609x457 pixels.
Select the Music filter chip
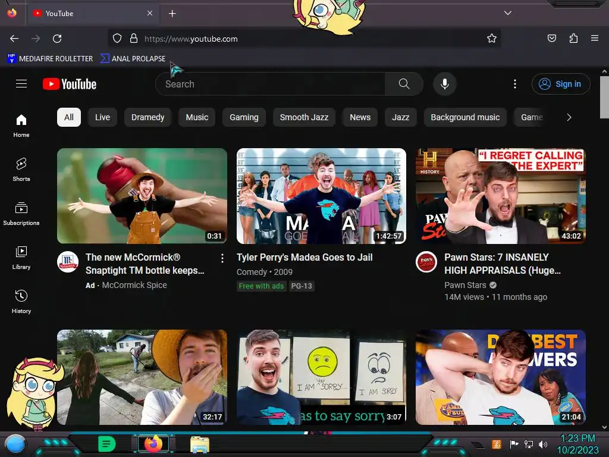[x=197, y=117]
